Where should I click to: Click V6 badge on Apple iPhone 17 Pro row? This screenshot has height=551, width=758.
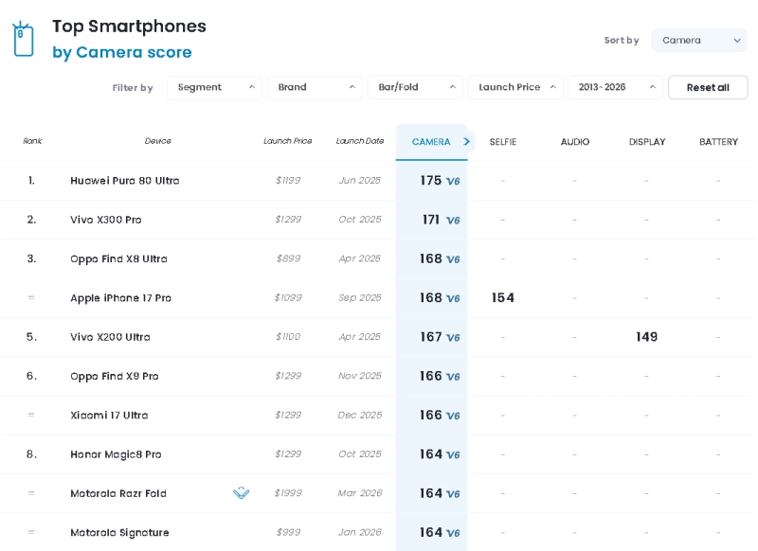[453, 299]
